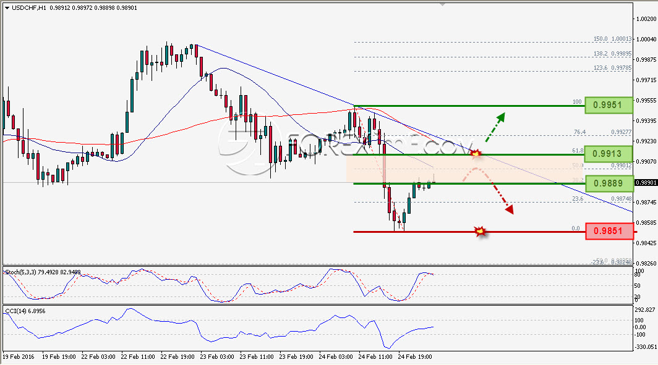Click price axis value 0.98585

pos(646,222)
